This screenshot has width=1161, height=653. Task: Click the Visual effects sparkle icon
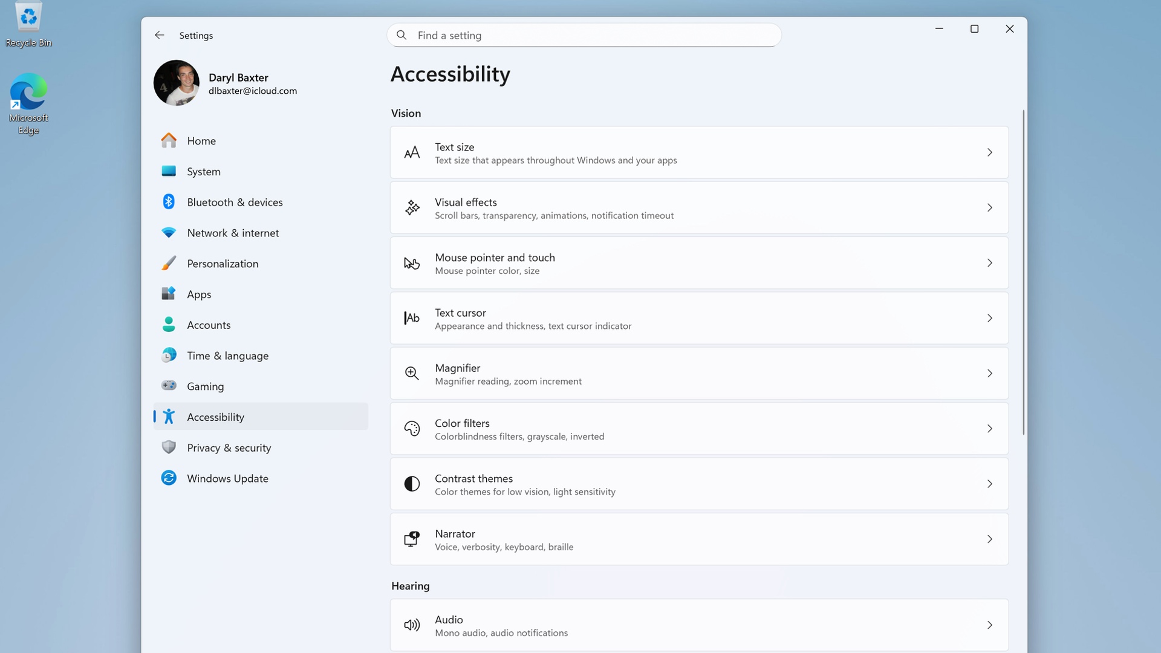click(412, 208)
